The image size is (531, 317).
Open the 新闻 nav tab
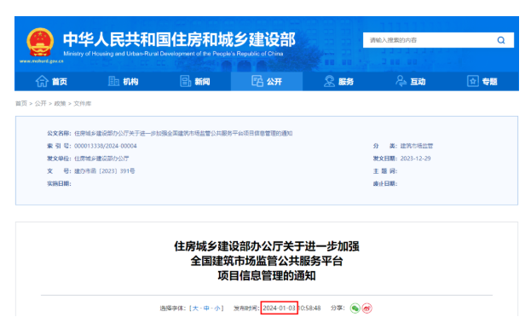point(195,81)
